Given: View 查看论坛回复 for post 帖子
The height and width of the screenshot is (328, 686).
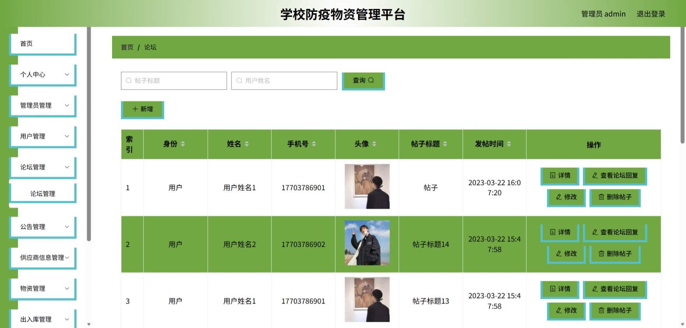Looking at the screenshot, I should point(615,176).
